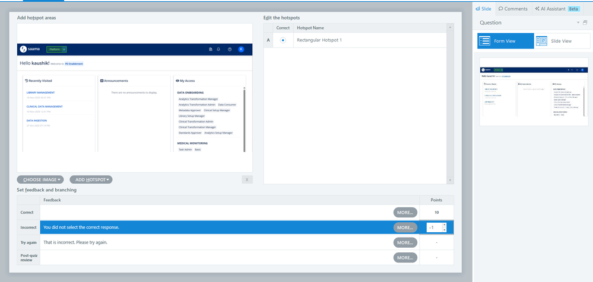Select the slide thumbnail in the side panel
The height and width of the screenshot is (282, 593).
click(534, 91)
